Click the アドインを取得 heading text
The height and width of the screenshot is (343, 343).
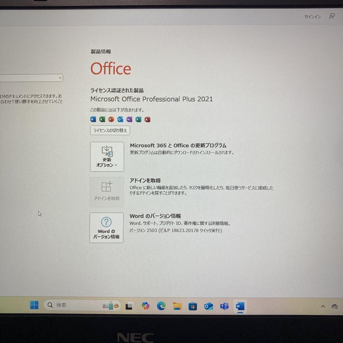point(145,180)
